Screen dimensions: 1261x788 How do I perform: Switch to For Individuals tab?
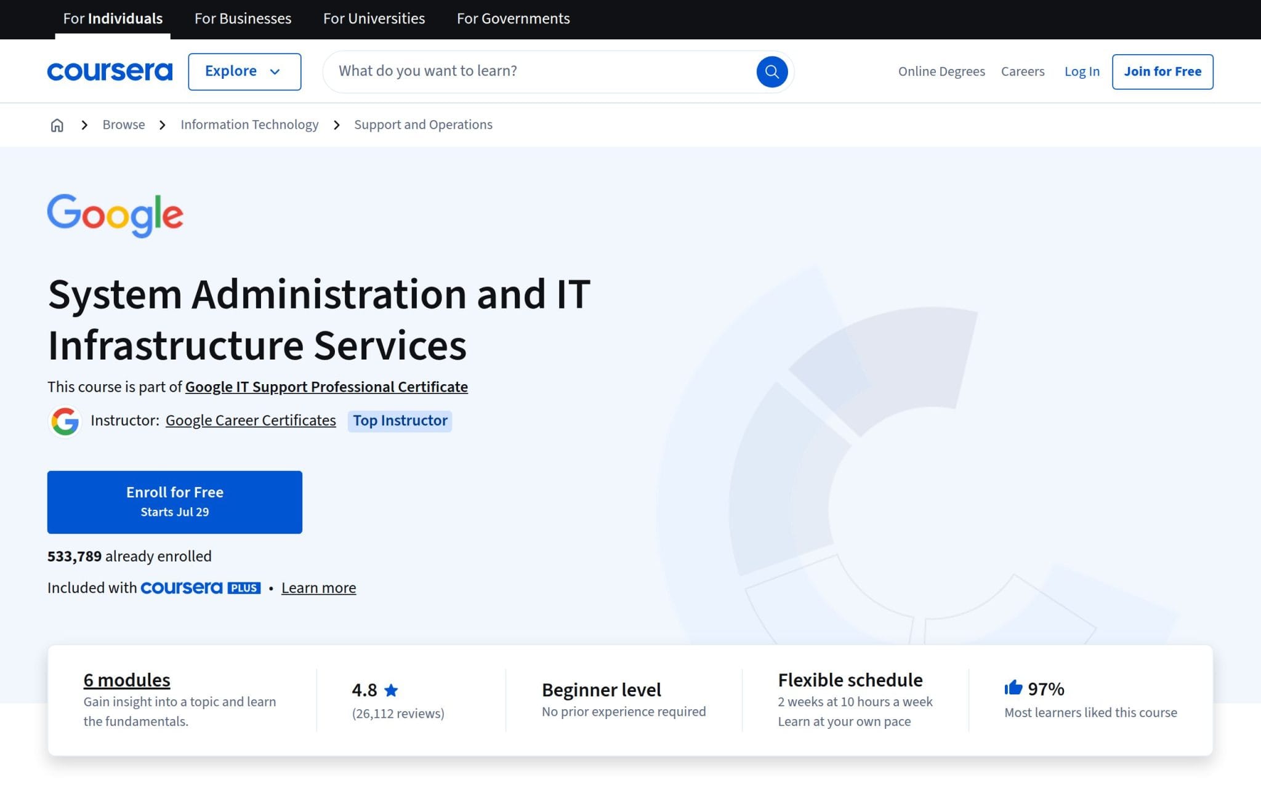(x=113, y=18)
